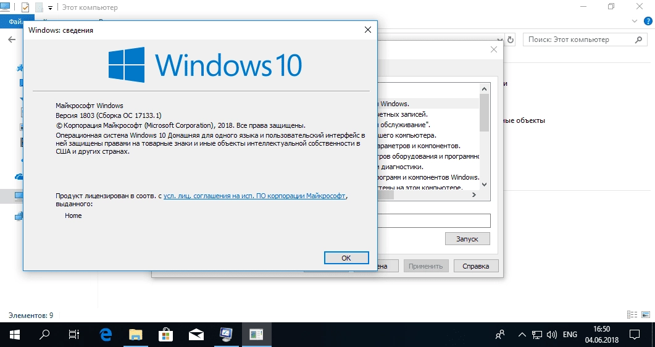Open File Explorer from taskbar
Image resolution: width=655 pixels, height=347 pixels.
click(136, 335)
